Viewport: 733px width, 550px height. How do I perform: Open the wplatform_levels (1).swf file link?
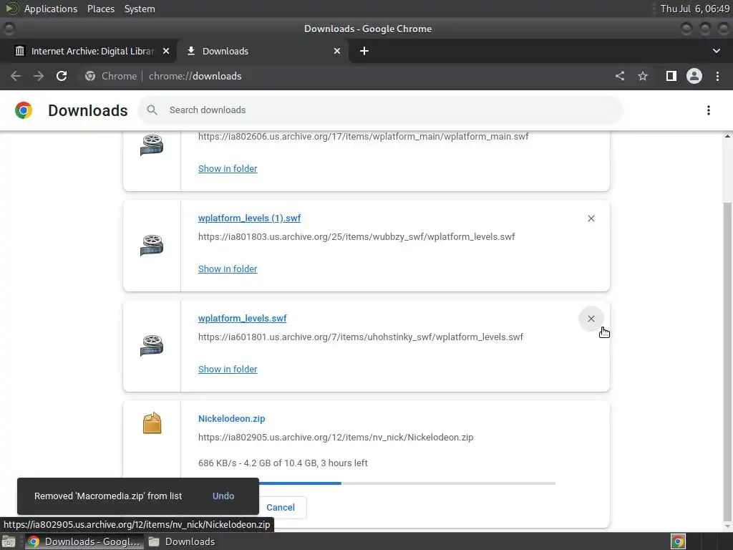(249, 218)
